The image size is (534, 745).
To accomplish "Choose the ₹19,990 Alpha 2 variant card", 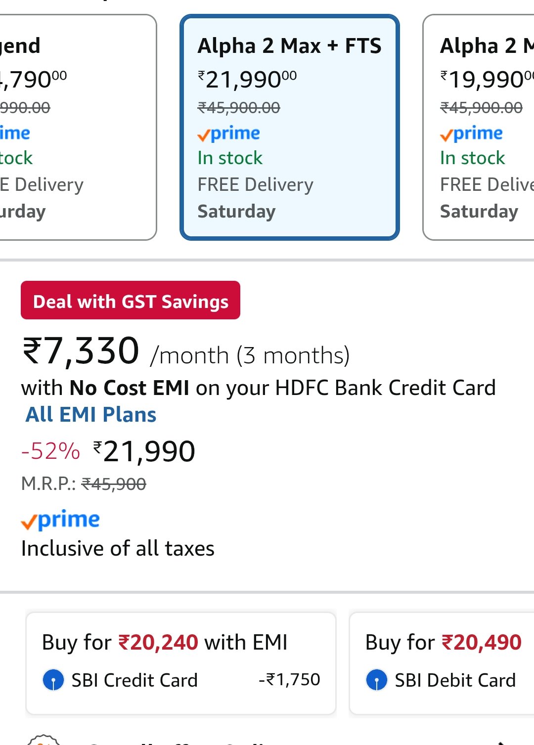I will coord(479,128).
